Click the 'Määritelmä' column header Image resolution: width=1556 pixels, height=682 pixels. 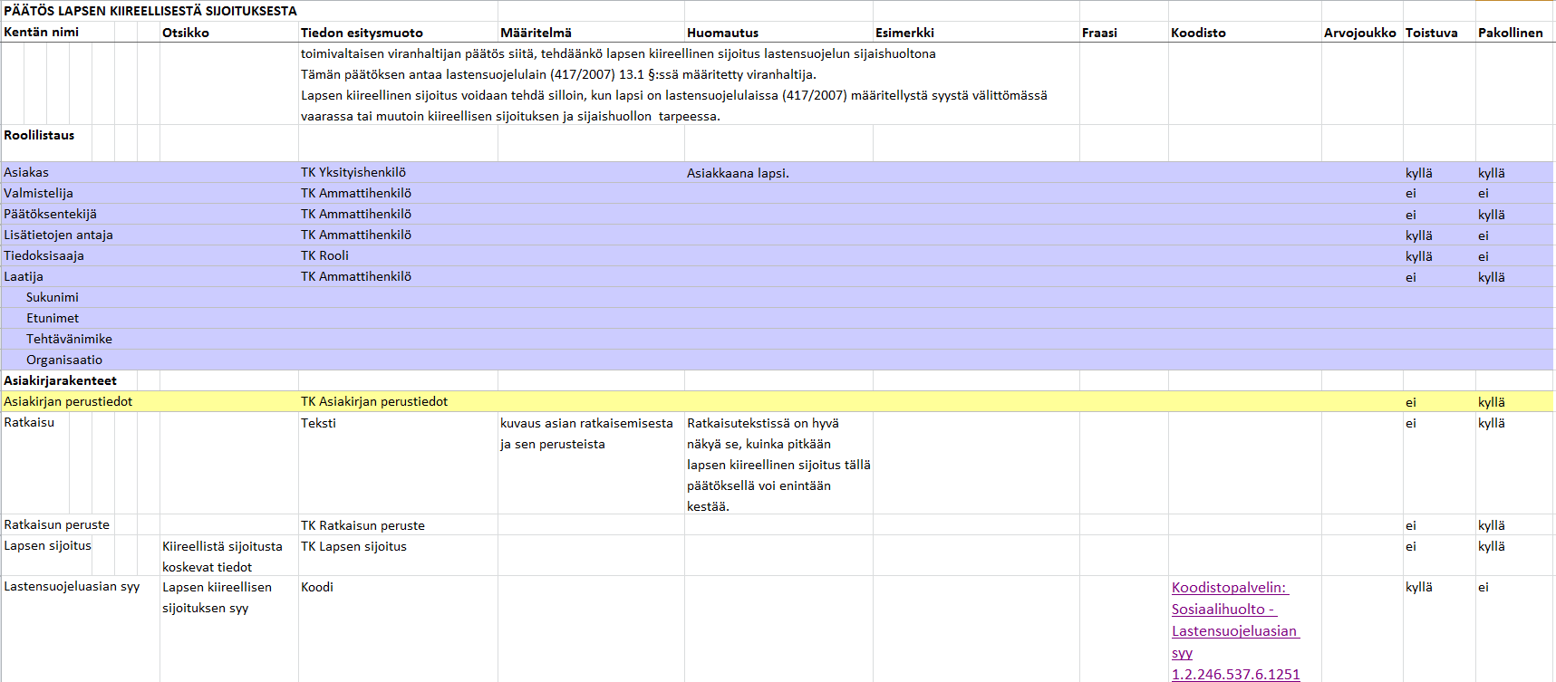pos(536,33)
